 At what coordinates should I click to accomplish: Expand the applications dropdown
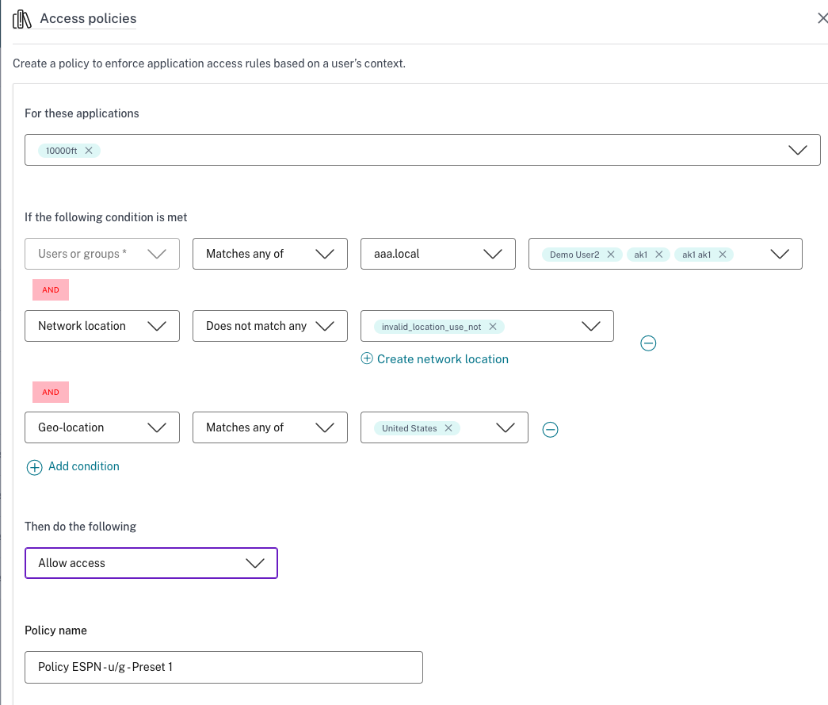point(798,150)
